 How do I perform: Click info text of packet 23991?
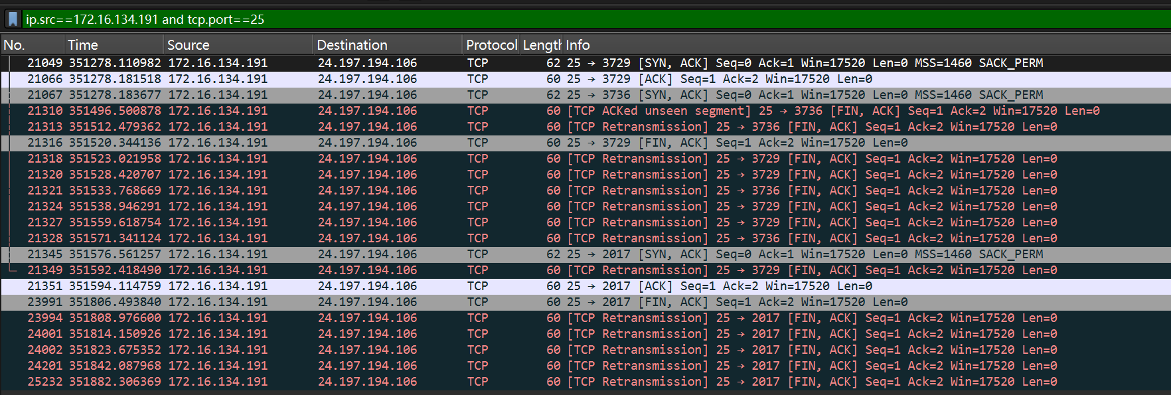pos(738,302)
